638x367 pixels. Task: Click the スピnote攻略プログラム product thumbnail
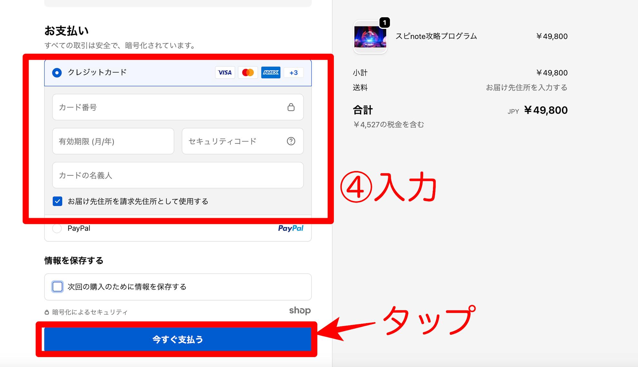pyautogui.click(x=370, y=37)
